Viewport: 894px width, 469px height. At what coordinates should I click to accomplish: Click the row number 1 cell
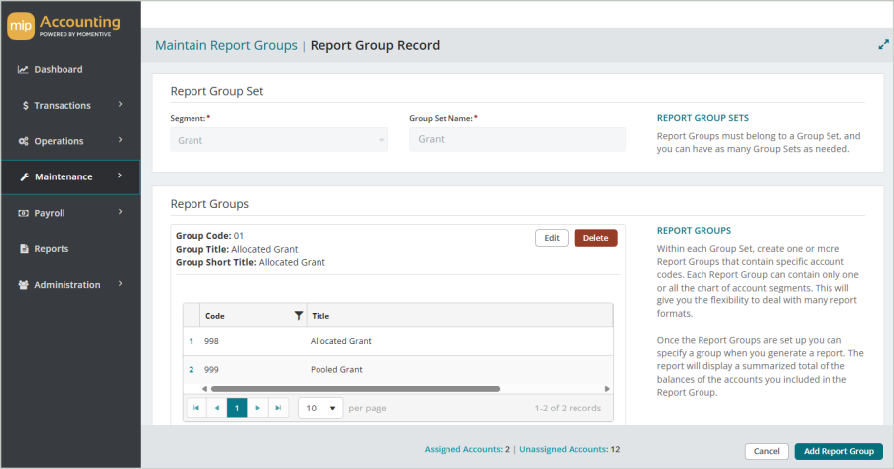pos(192,341)
